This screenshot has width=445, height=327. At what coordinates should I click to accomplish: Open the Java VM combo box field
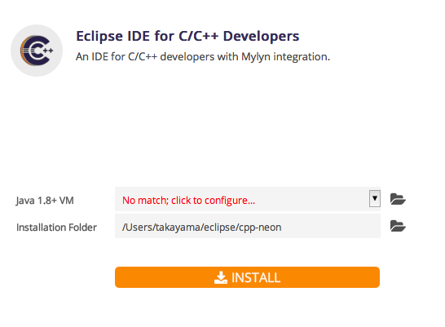[x=248, y=199]
